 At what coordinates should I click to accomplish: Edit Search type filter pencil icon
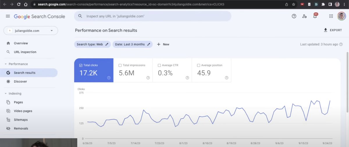[107, 44]
